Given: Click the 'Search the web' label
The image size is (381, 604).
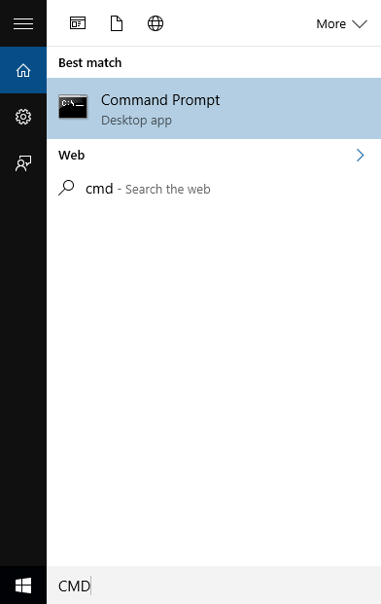Looking at the screenshot, I should pos(168,189).
